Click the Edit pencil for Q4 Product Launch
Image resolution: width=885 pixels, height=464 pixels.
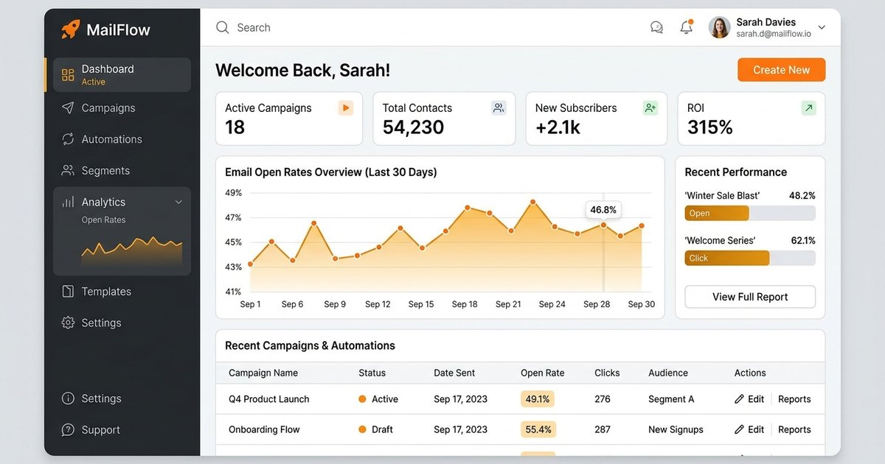(739, 399)
